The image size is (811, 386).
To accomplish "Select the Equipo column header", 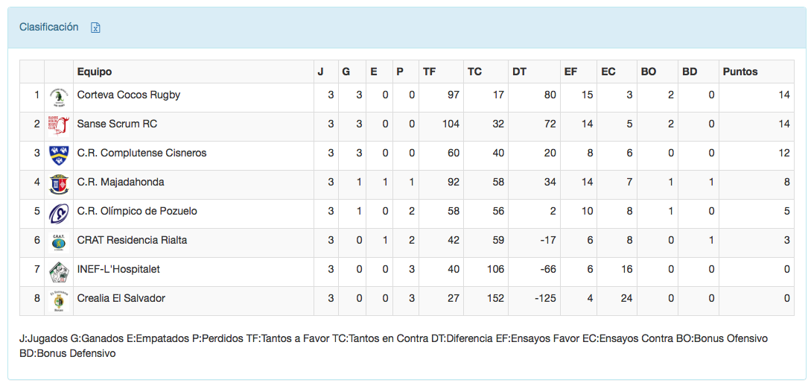I will (95, 72).
